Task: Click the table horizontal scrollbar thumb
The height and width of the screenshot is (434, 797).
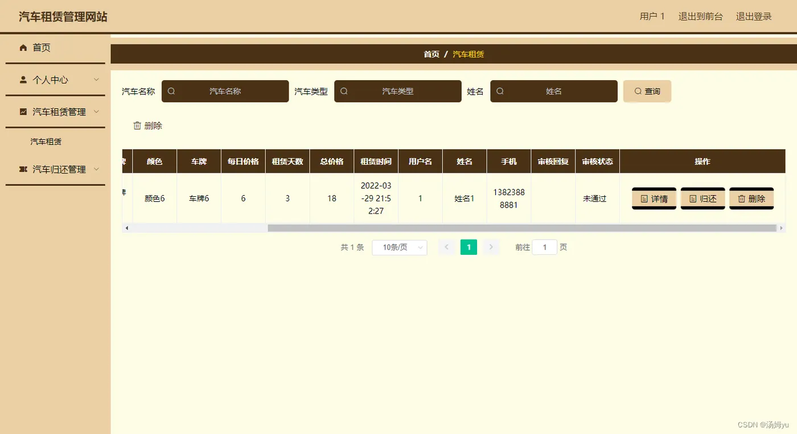Action: pyautogui.click(x=522, y=228)
